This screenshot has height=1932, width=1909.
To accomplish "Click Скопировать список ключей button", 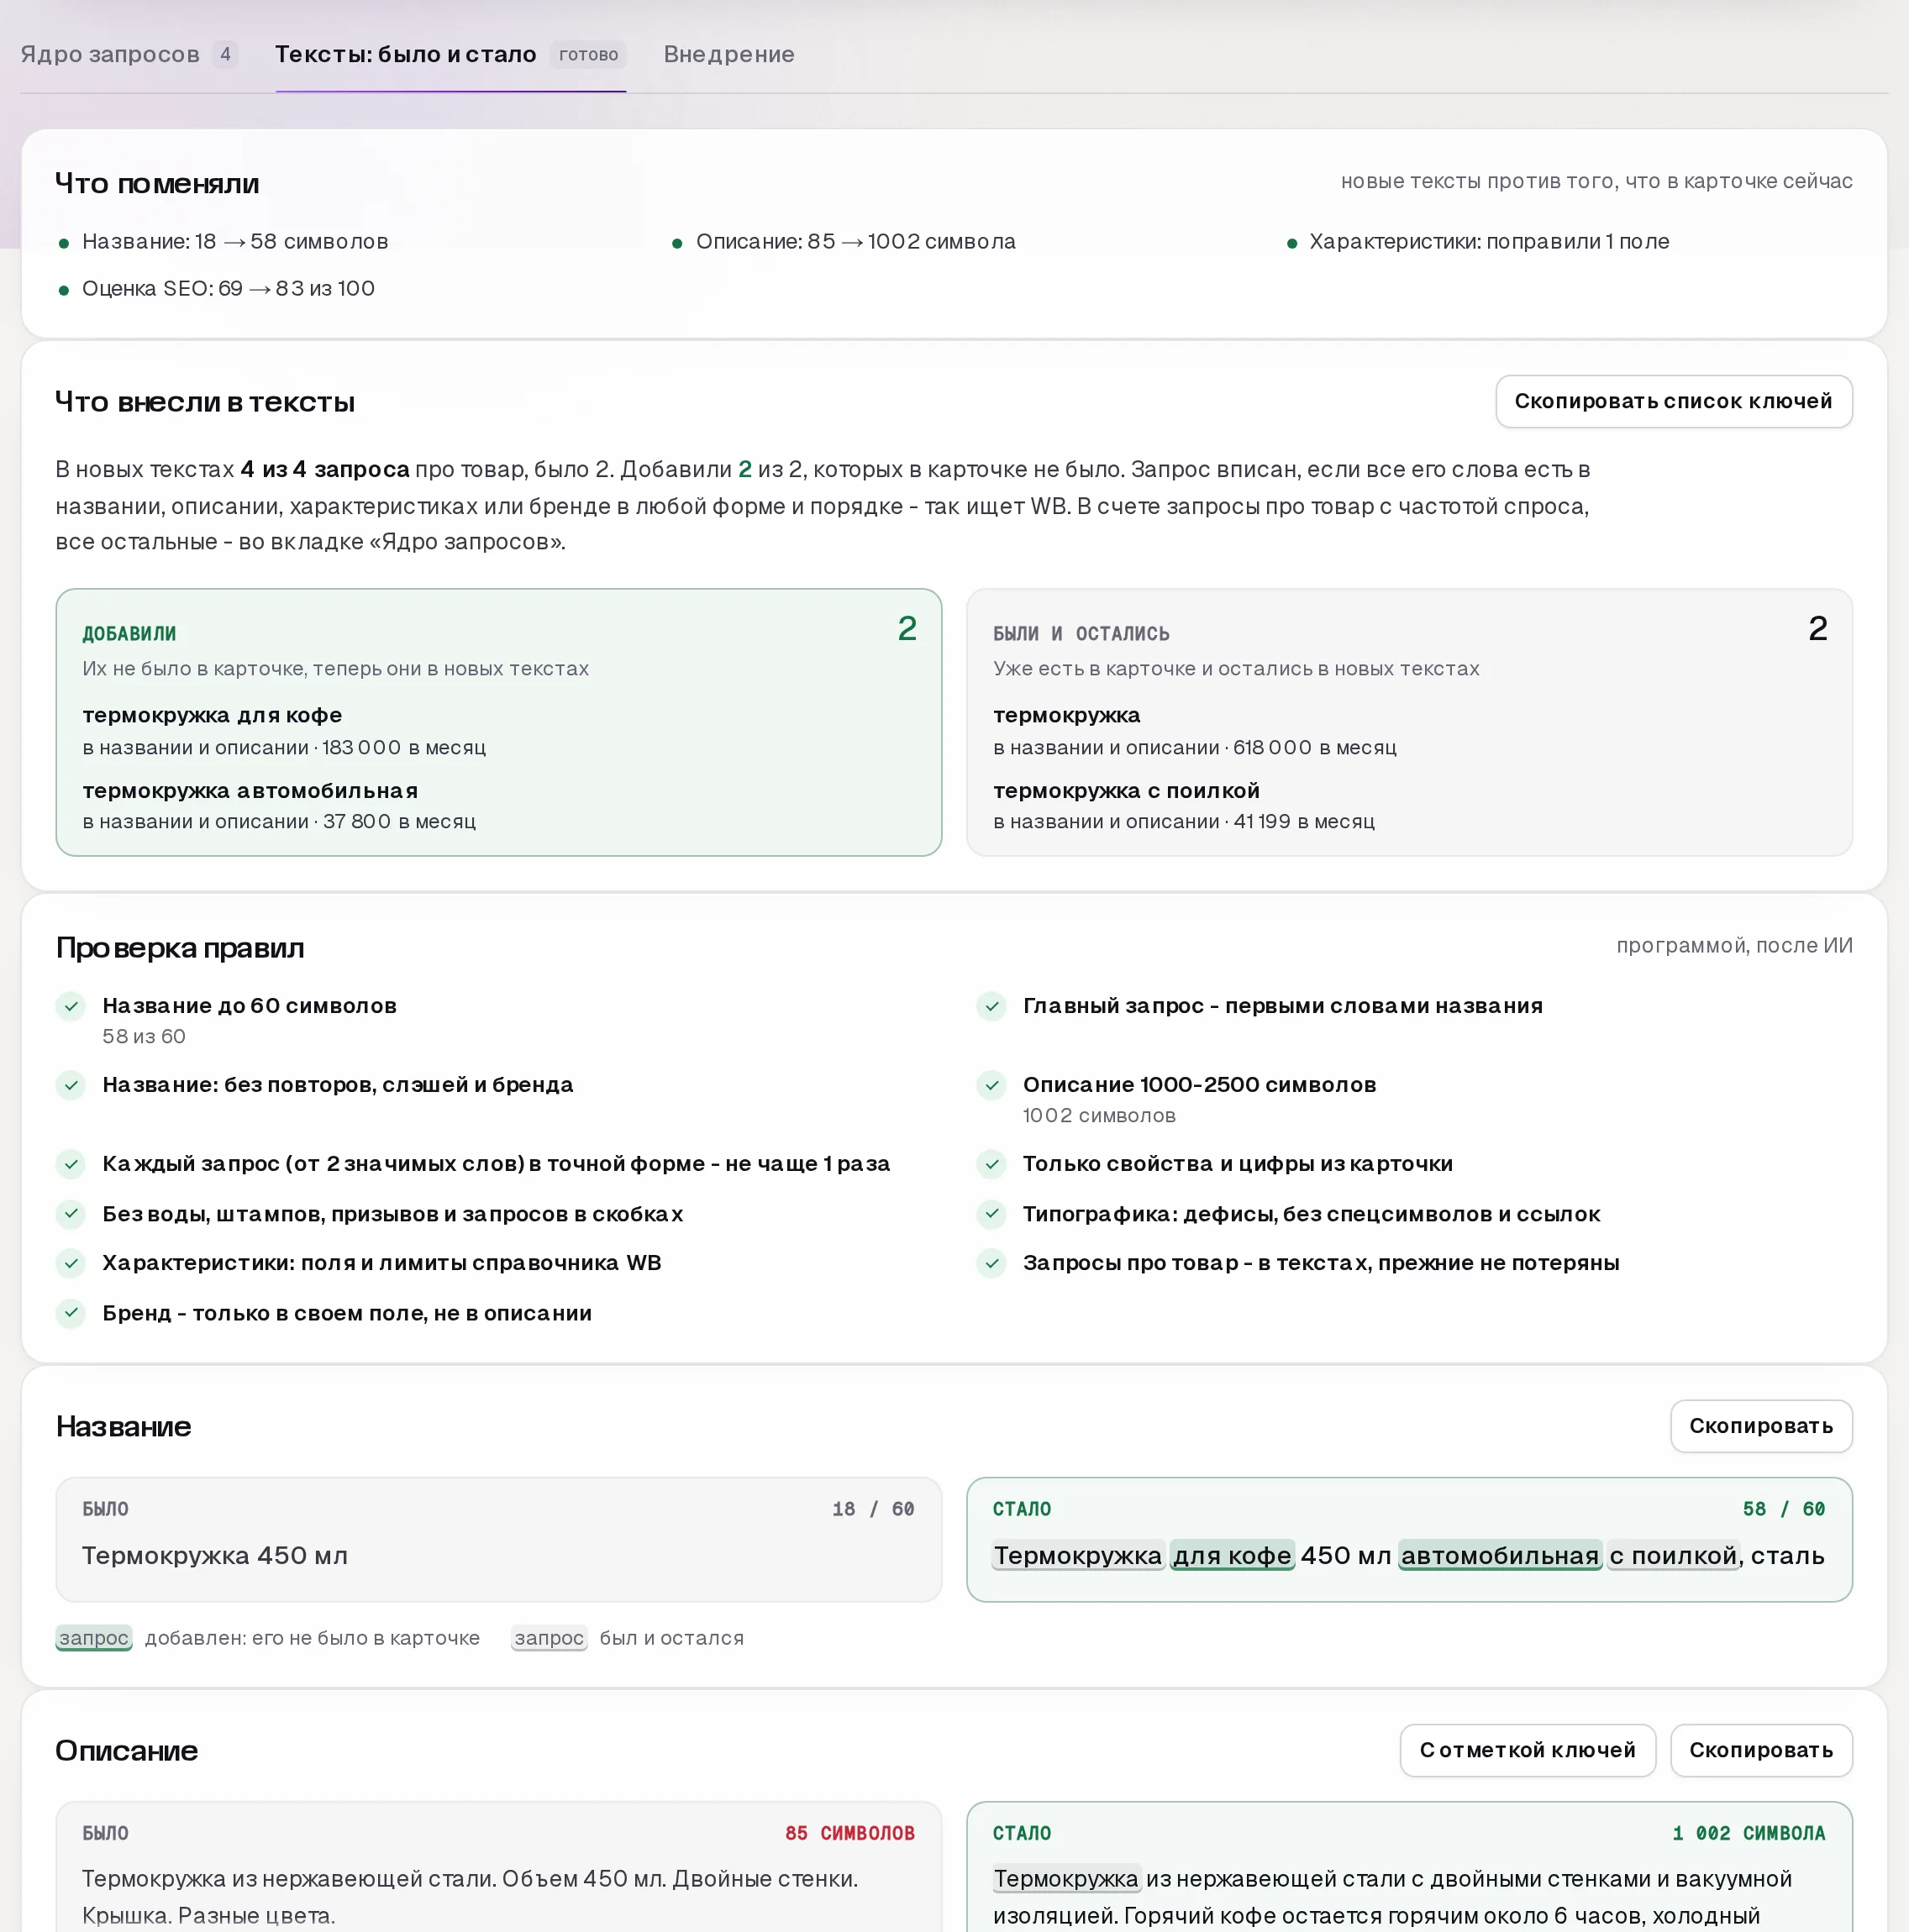I will click(x=1673, y=401).
